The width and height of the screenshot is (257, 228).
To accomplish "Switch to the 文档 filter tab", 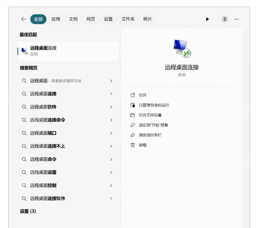I will coord(73,19).
